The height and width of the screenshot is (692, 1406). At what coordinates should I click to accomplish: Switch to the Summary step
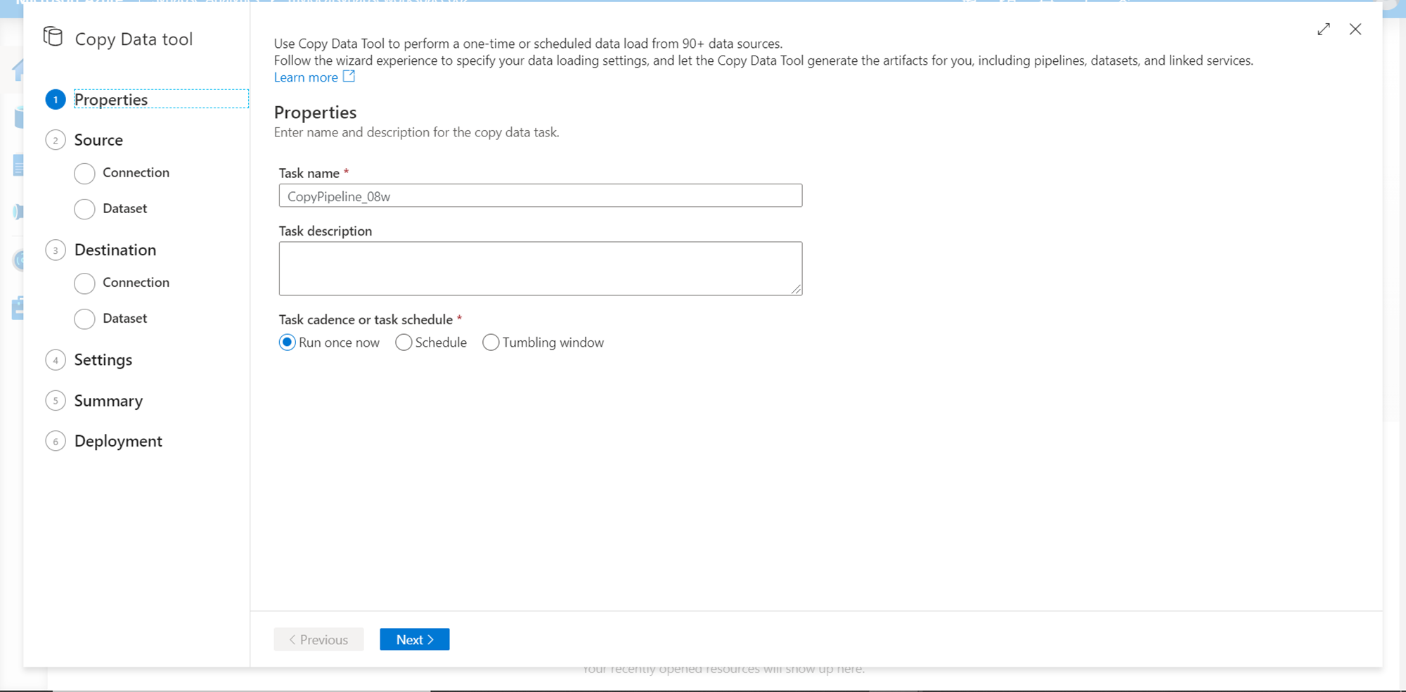pyautogui.click(x=108, y=401)
